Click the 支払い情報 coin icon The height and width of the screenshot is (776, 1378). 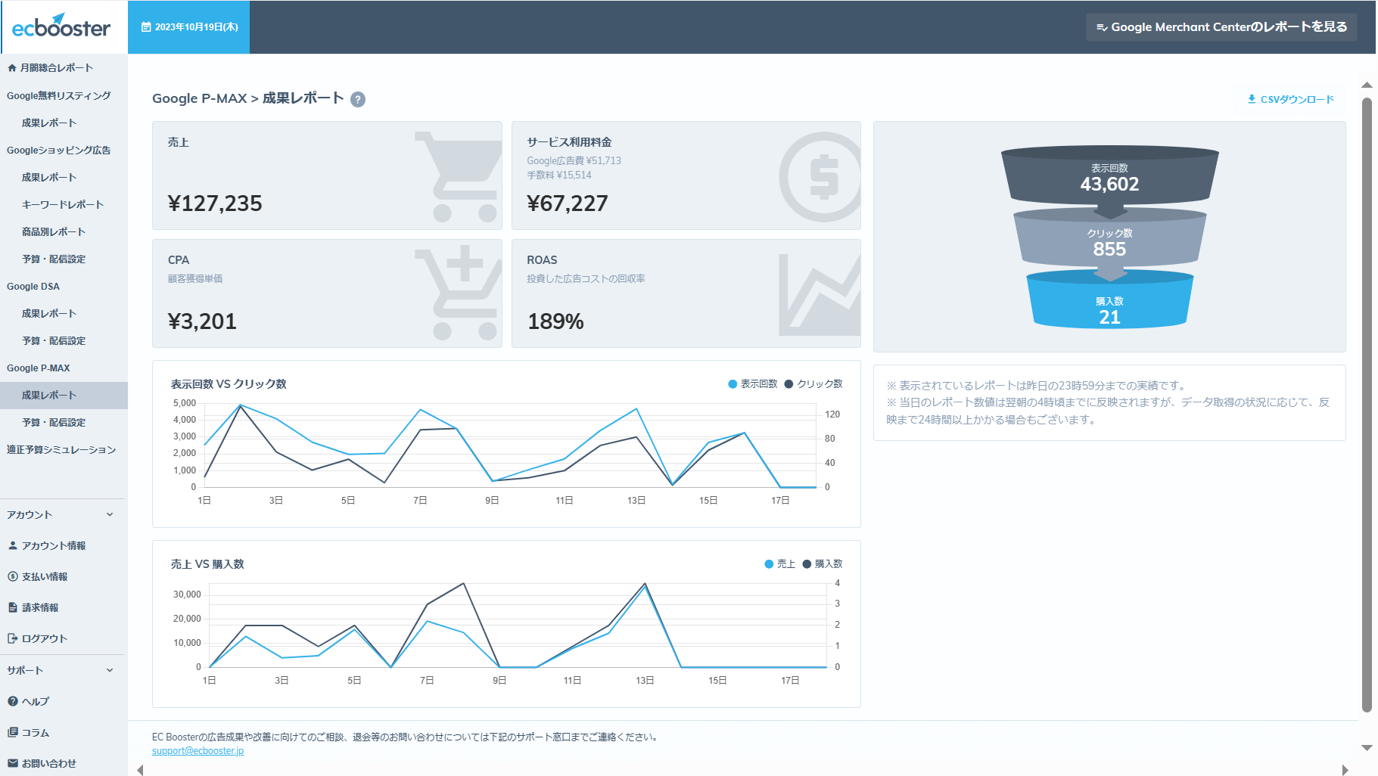(x=13, y=576)
